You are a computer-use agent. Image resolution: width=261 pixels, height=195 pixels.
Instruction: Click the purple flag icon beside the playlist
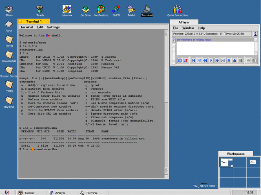click(174, 40)
